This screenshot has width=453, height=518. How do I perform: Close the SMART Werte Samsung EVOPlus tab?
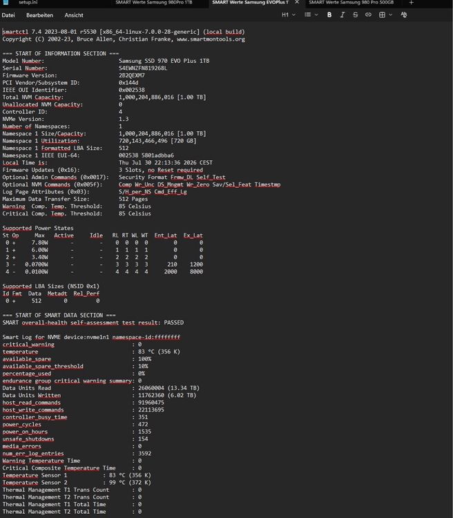tap(297, 2)
